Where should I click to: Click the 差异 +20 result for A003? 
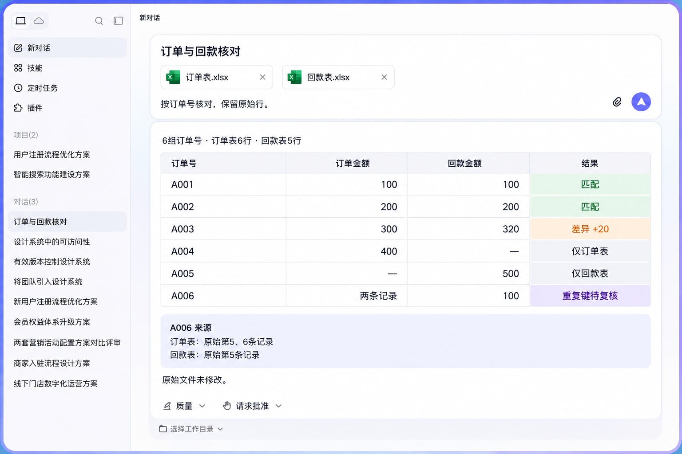tap(590, 229)
